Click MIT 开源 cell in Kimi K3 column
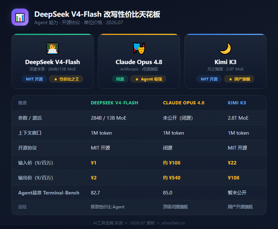The height and width of the screenshot is (229, 278). coord(237,148)
